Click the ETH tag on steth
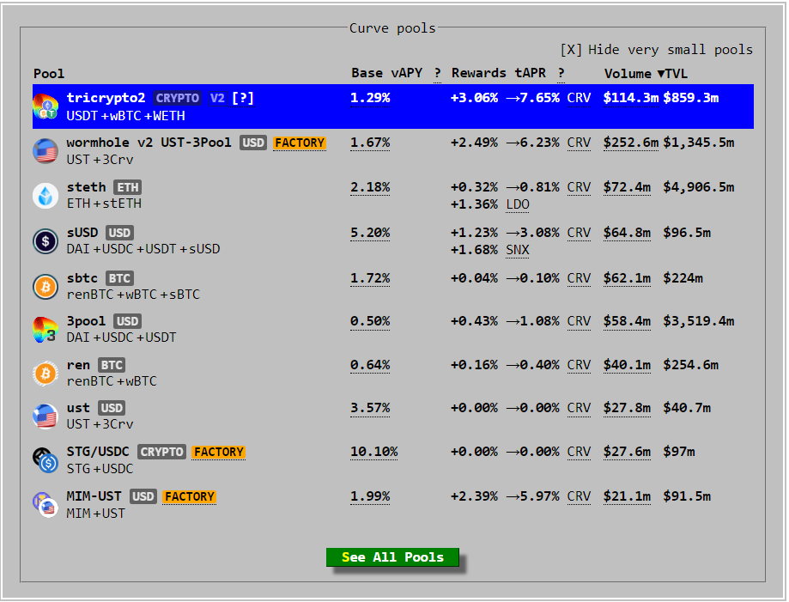This screenshot has width=789, height=602. pyautogui.click(x=127, y=187)
